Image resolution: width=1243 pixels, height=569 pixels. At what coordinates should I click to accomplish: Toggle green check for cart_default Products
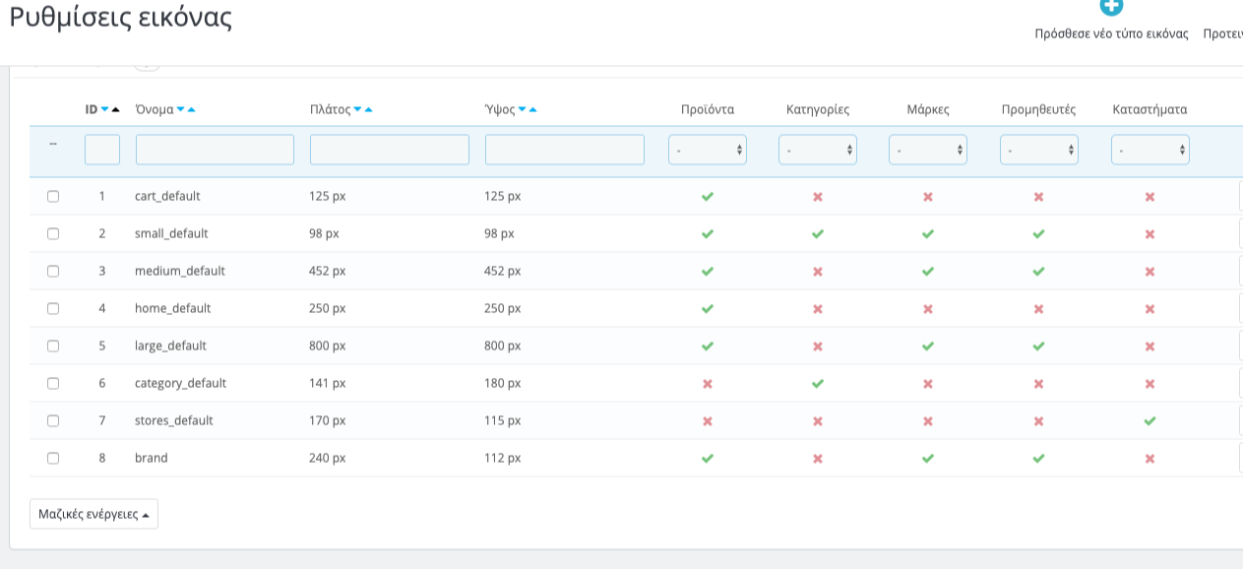click(708, 196)
